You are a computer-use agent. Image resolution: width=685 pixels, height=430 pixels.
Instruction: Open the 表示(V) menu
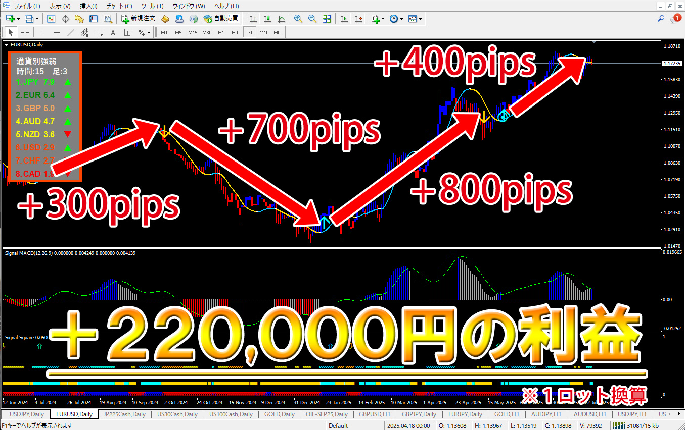pos(60,6)
